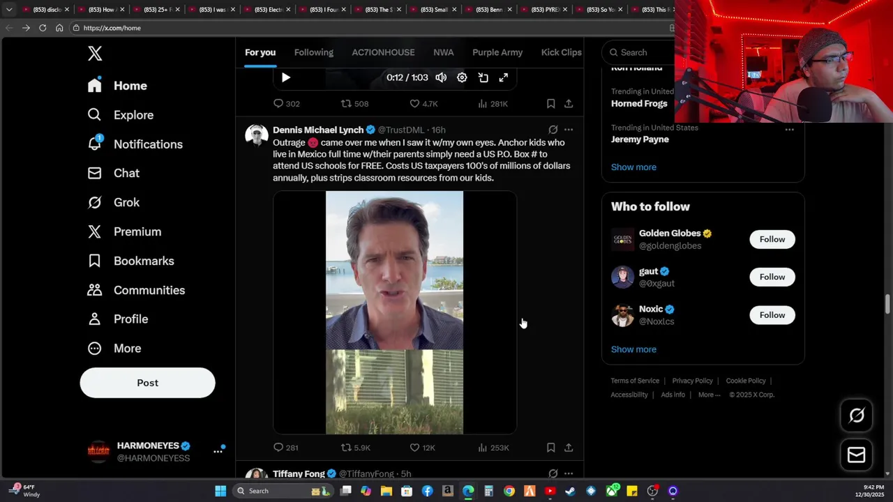
Task: Open video settings gear in the player
Action: (x=462, y=77)
